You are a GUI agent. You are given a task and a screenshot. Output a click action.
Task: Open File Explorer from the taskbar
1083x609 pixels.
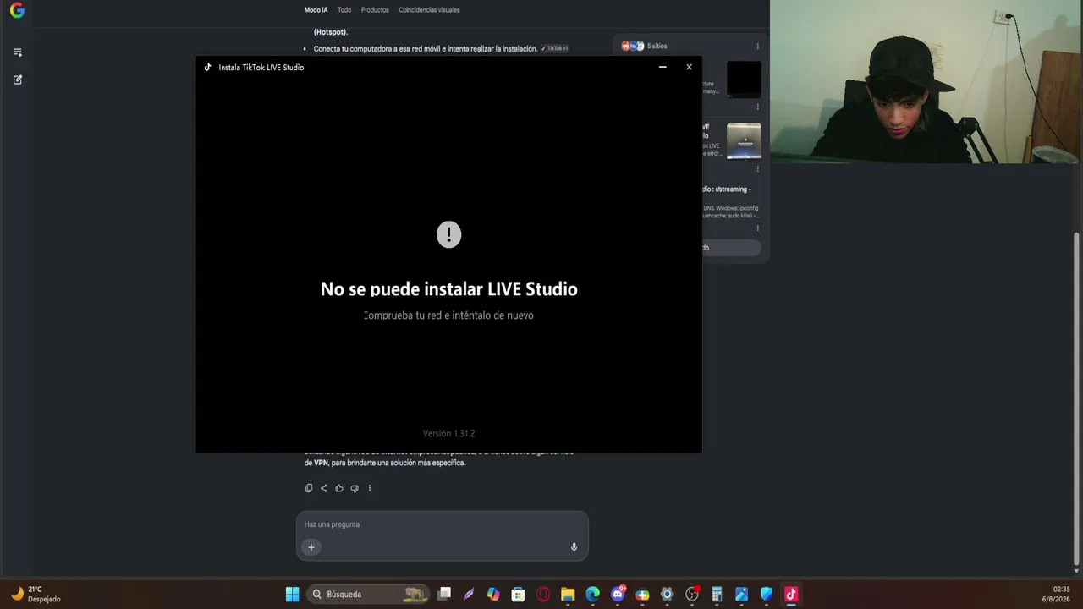(x=568, y=594)
